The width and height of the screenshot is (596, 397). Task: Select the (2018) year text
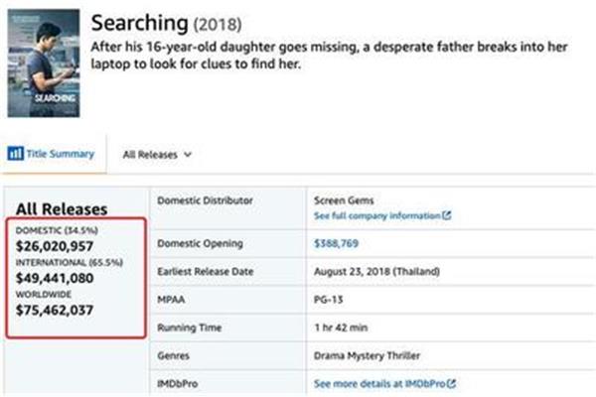point(218,25)
